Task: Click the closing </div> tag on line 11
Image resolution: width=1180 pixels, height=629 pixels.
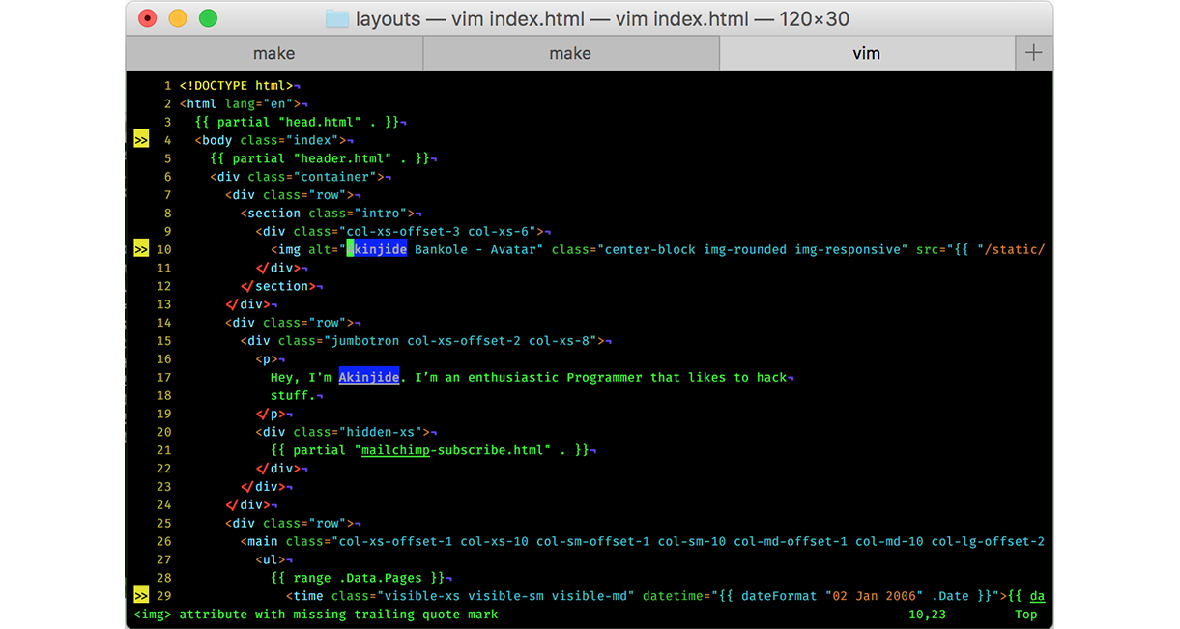Action: point(278,268)
